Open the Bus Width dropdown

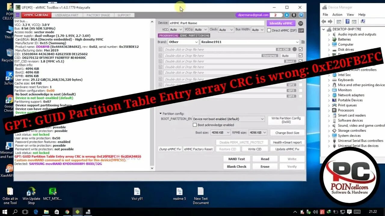tap(258, 30)
